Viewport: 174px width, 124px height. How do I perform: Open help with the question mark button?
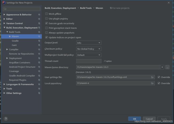[6, 119]
